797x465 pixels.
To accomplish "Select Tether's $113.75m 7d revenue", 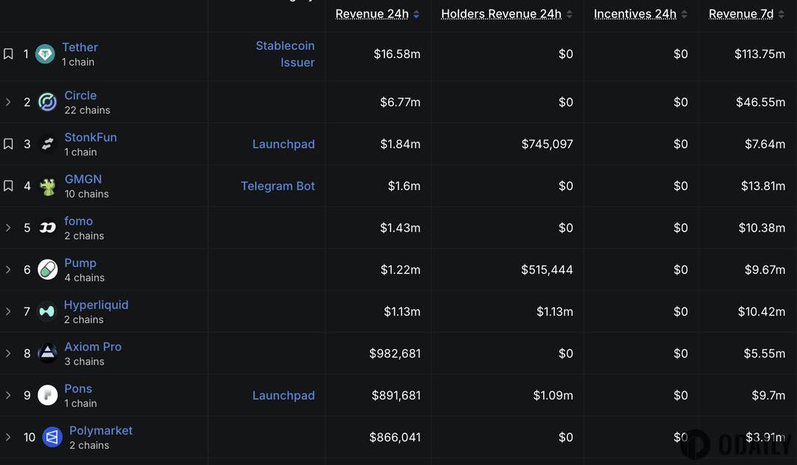I will (x=760, y=54).
